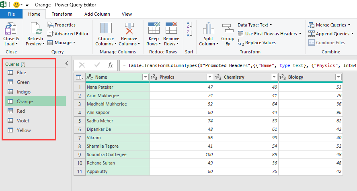Sort descending Z to A
This screenshot has height=191, width=357.
189,33
